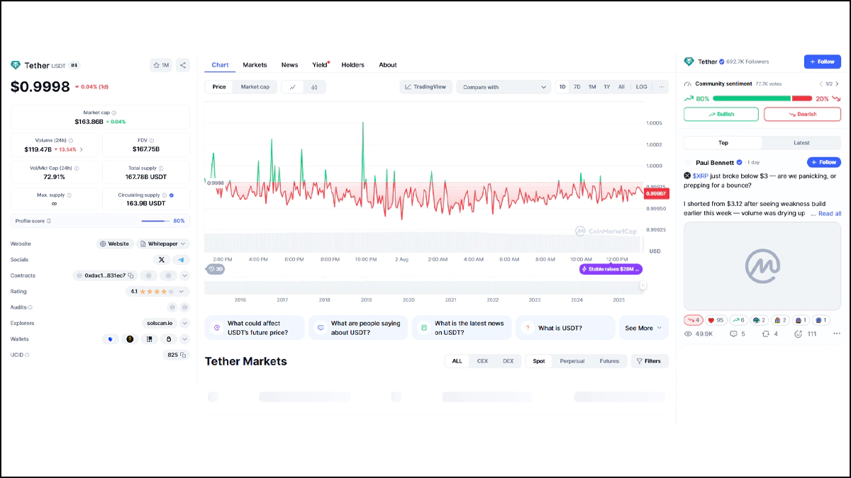The image size is (851, 478).
Task: Expand the See More questions menu
Action: 644,328
